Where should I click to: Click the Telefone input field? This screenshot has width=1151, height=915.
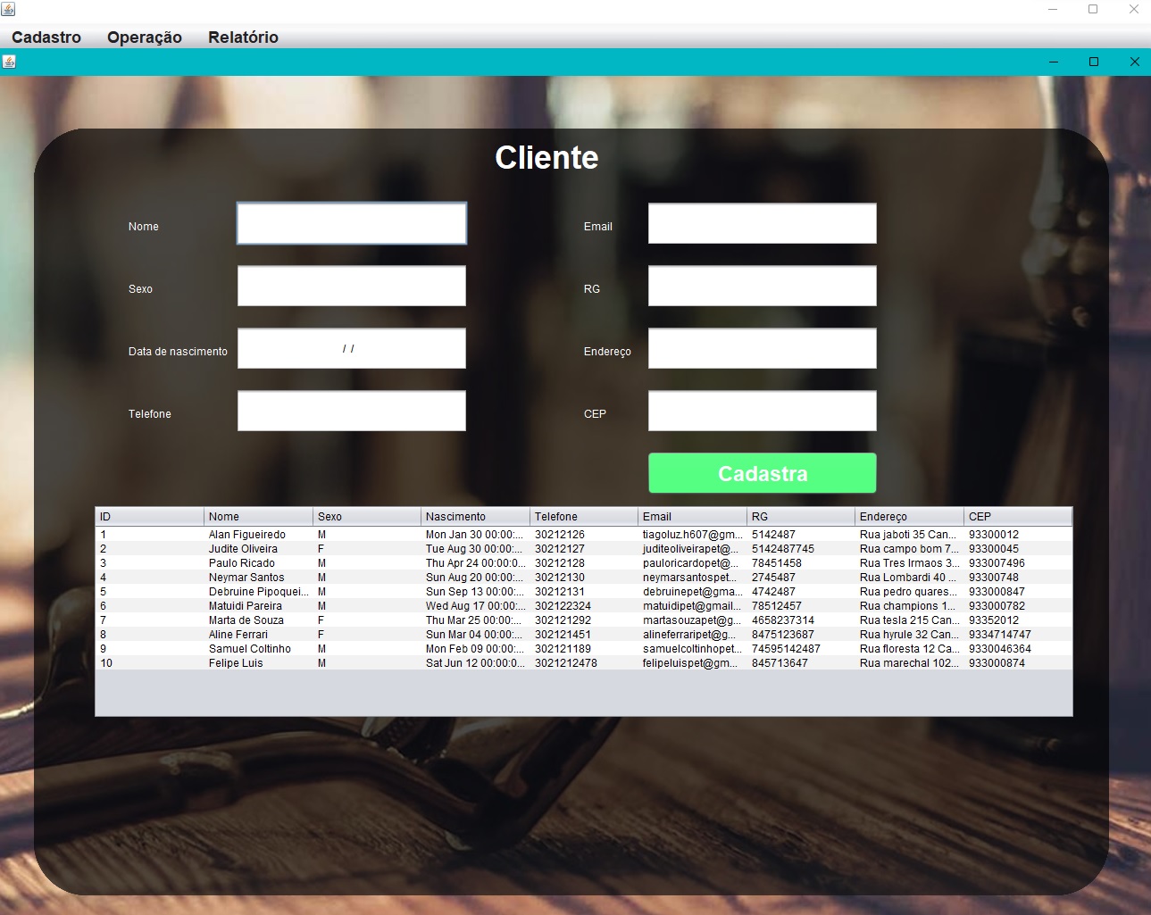(351, 411)
